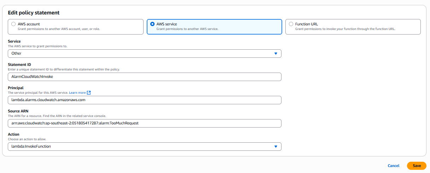Viewport: 430px width, 173px height.
Task: Click 'Enter a unique statement ID' helper text
Action: click(64, 69)
